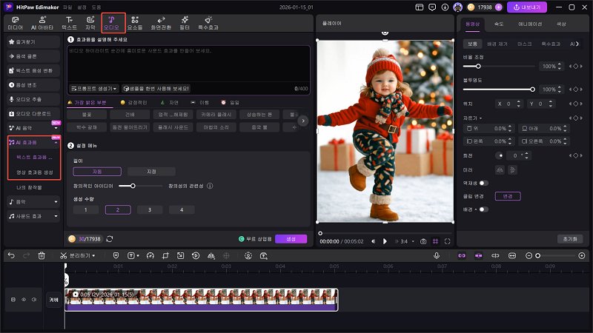593x333 pixels.
Task: Click the 즐겨찾기 star favorites item
Action: [33, 42]
